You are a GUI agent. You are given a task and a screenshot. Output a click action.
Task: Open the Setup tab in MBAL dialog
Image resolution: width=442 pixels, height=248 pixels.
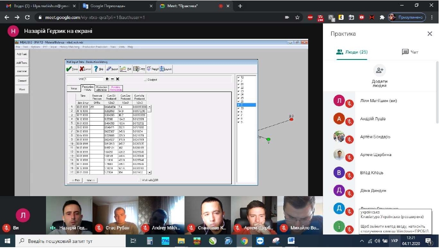point(74,89)
